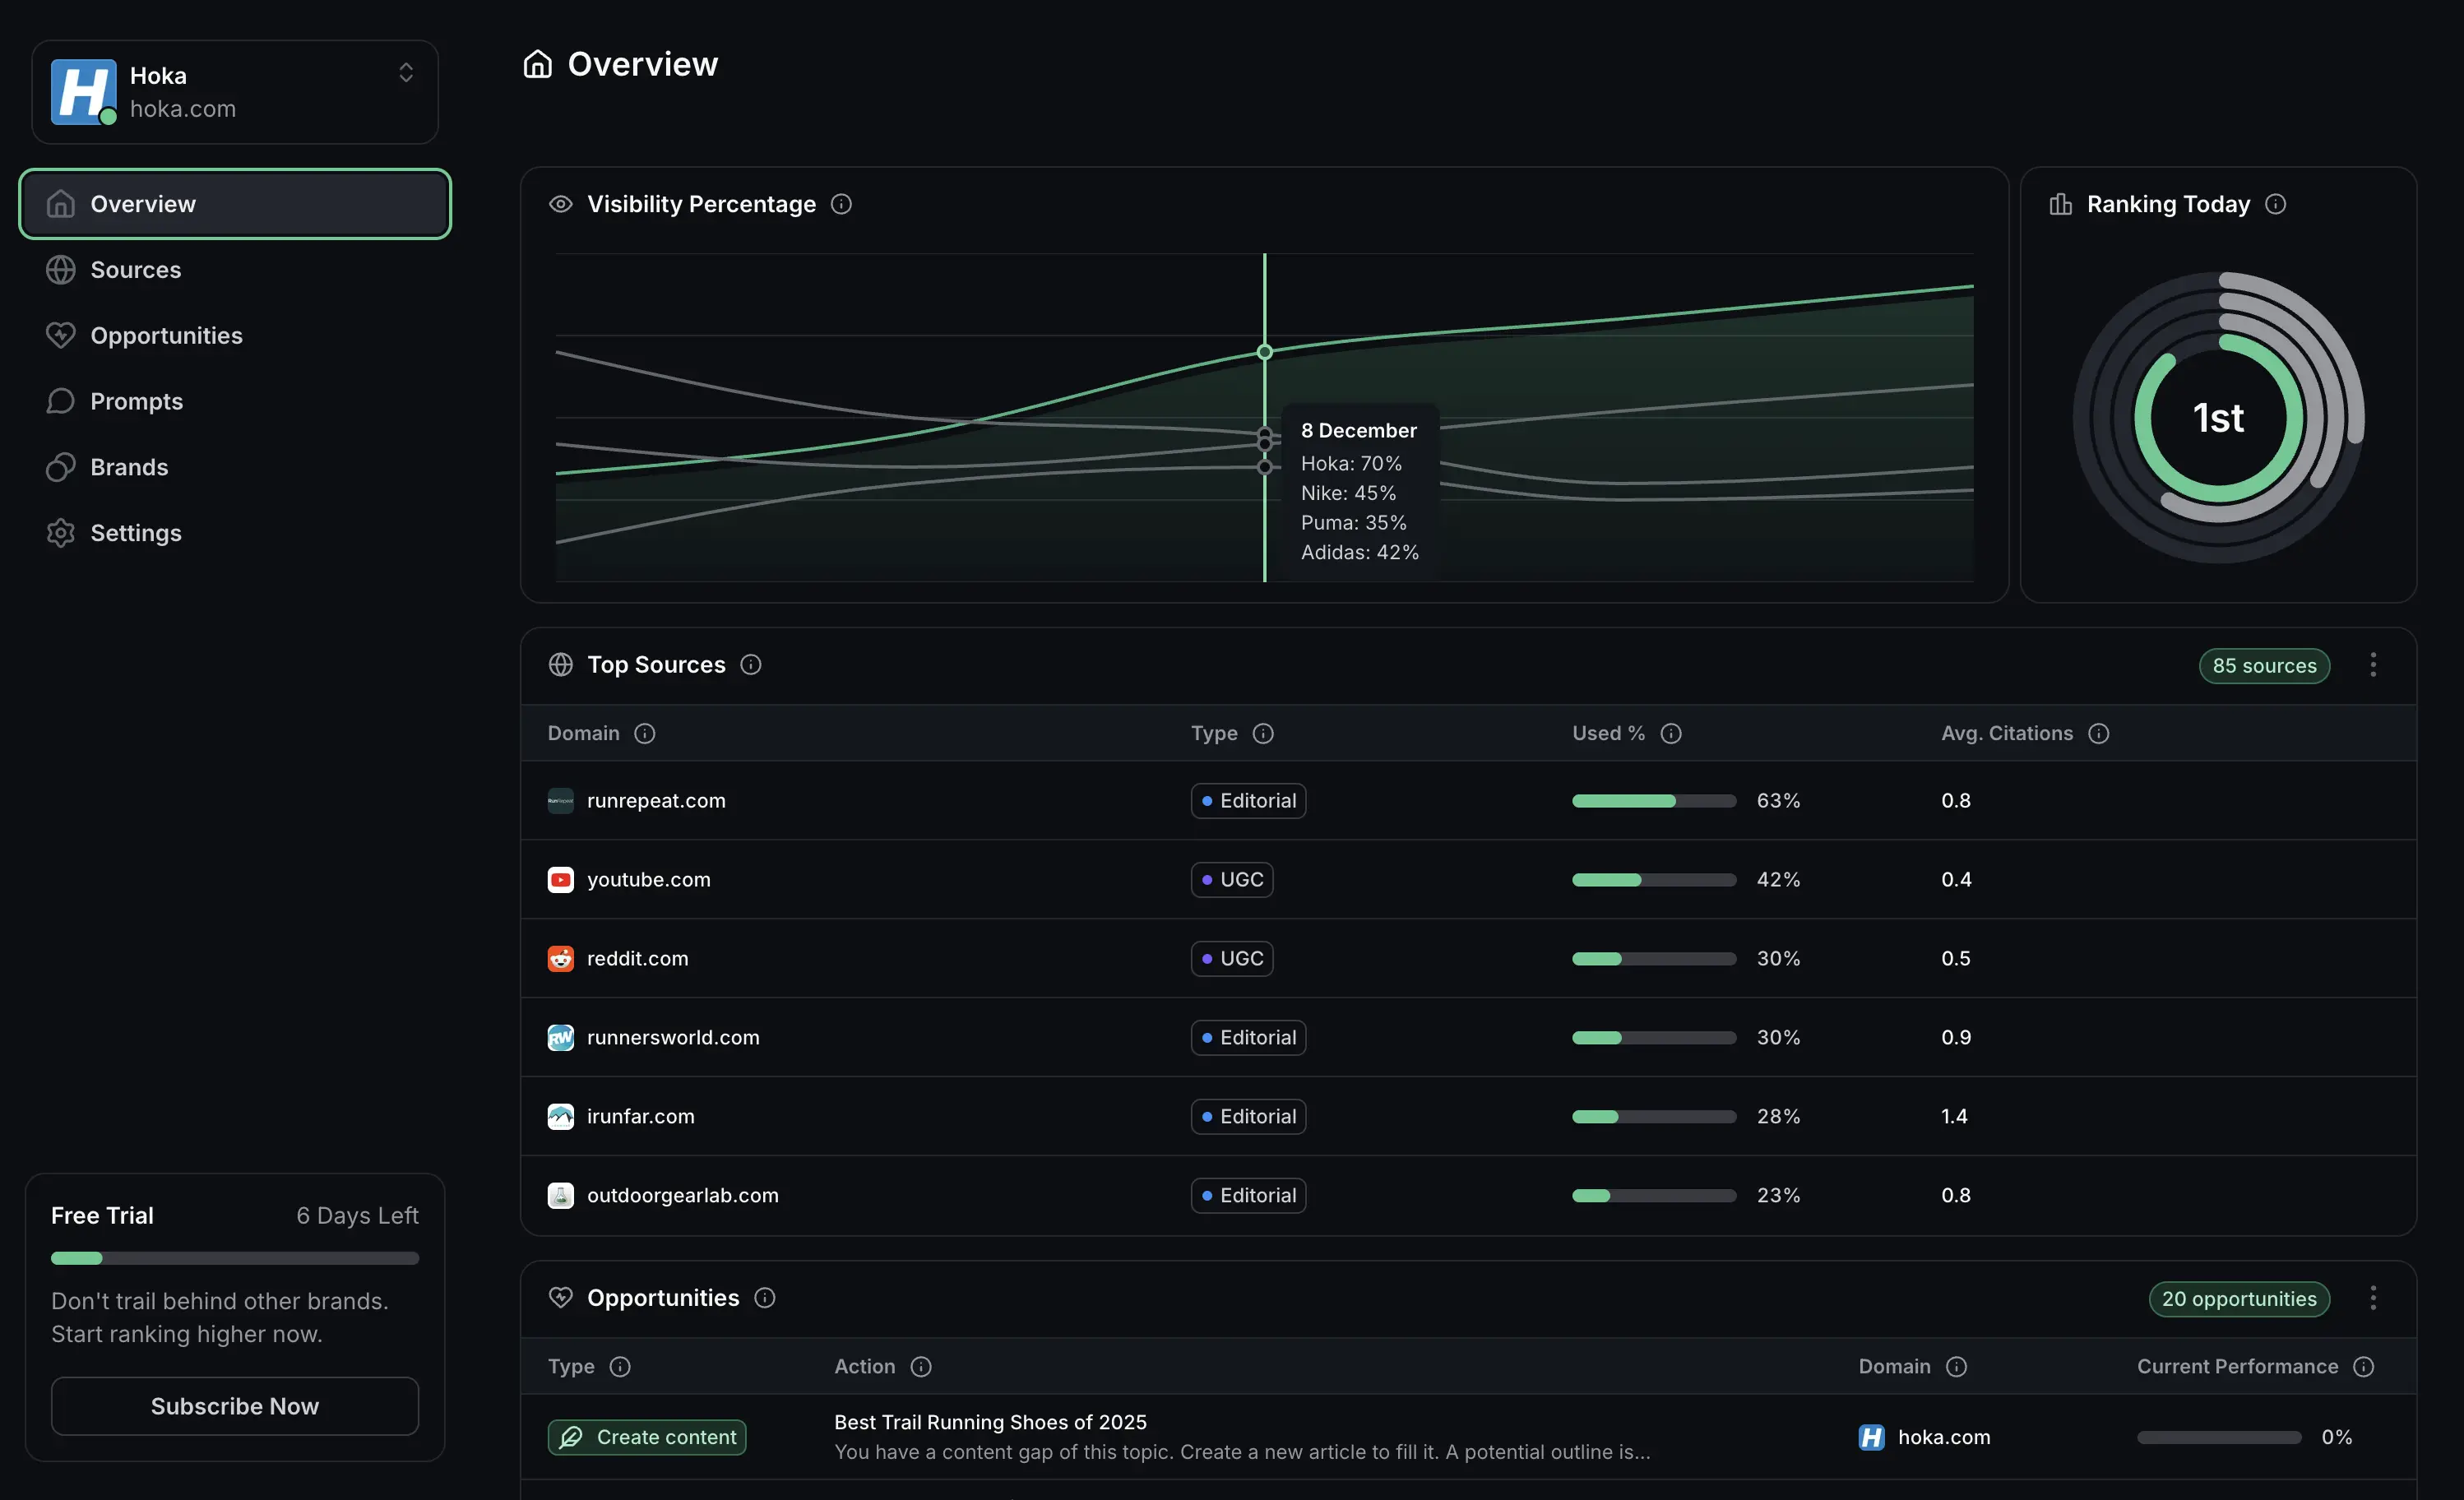Open the three-dot menu on Opportunities

point(2374,1297)
